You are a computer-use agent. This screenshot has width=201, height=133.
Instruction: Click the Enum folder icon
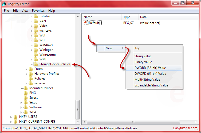click(x=31, y=69)
